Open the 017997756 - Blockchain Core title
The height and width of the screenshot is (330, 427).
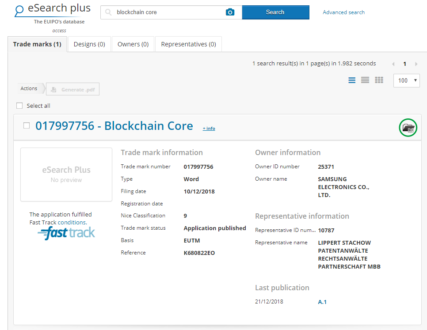[x=114, y=126]
